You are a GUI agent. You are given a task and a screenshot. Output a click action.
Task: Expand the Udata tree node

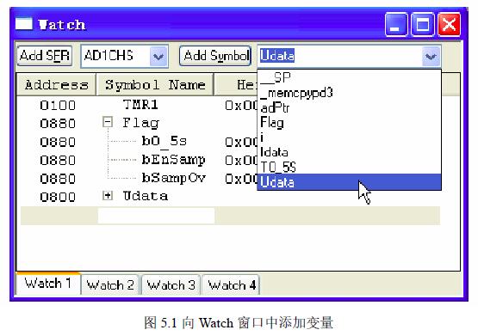108,196
